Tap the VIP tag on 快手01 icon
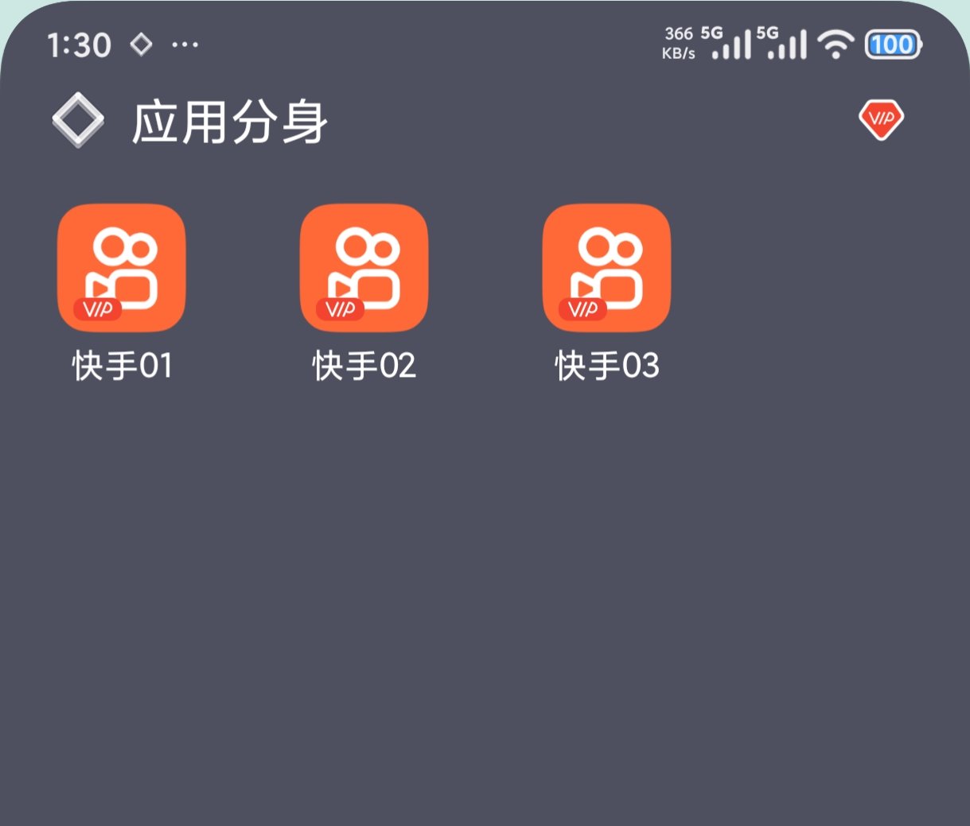970x826 pixels. tap(97, 309)
